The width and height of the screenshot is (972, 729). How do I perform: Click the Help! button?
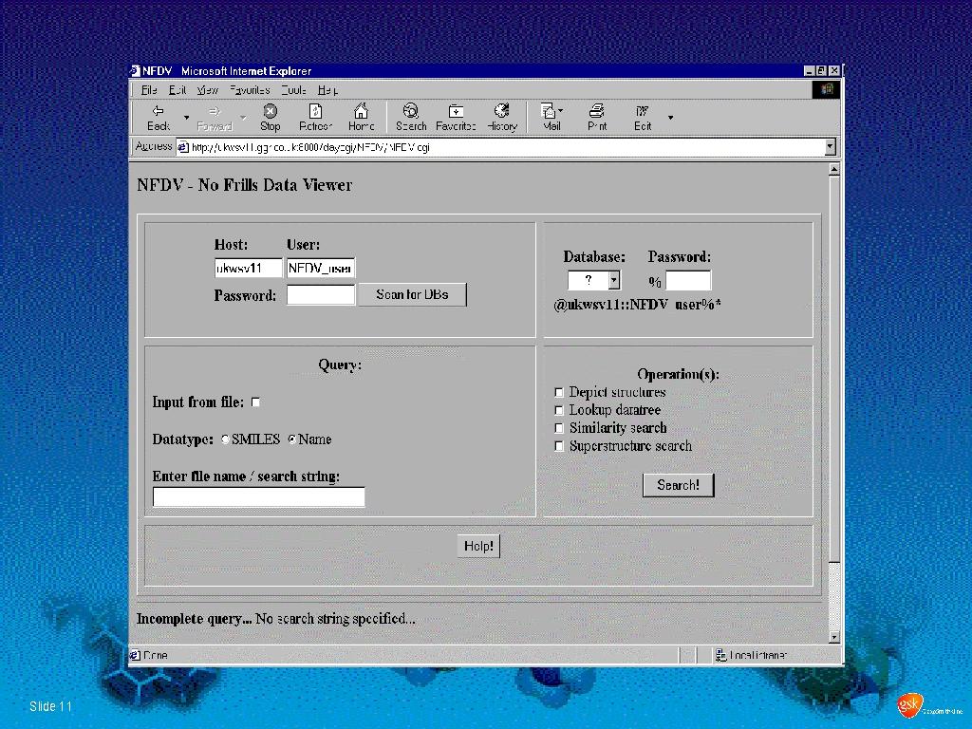(x=478, y=546)
